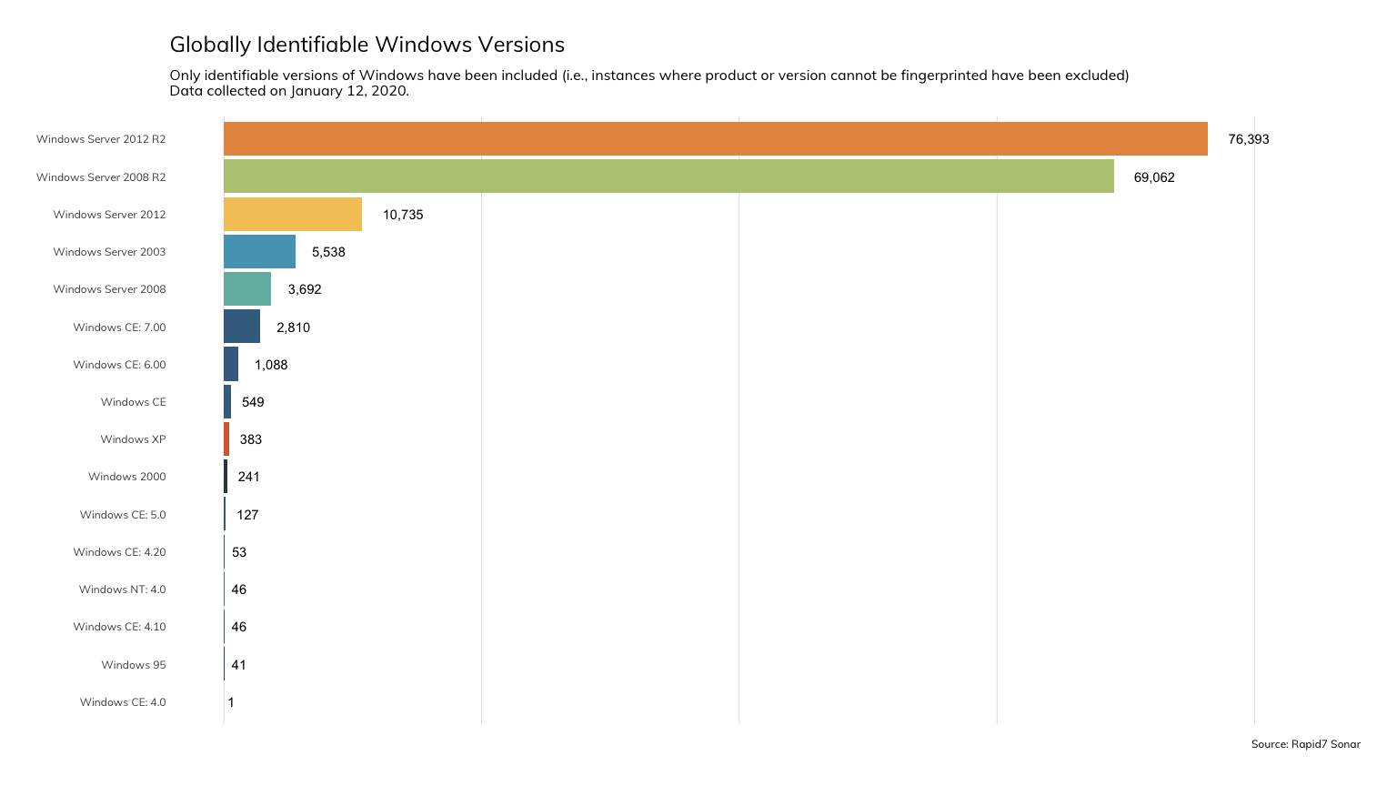Viewport: 1397px width, 786px height.
Task: Select the Windows CE: 6.00 bar
Action: coord(231,364)
